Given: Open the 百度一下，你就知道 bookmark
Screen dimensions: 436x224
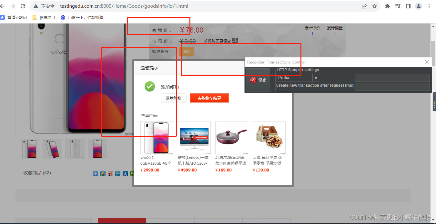Looking at the screenshot, I should (82, 17).
